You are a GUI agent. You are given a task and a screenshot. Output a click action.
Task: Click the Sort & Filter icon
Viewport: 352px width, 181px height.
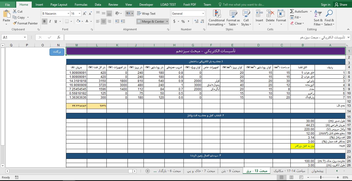[x=318, y=18]
